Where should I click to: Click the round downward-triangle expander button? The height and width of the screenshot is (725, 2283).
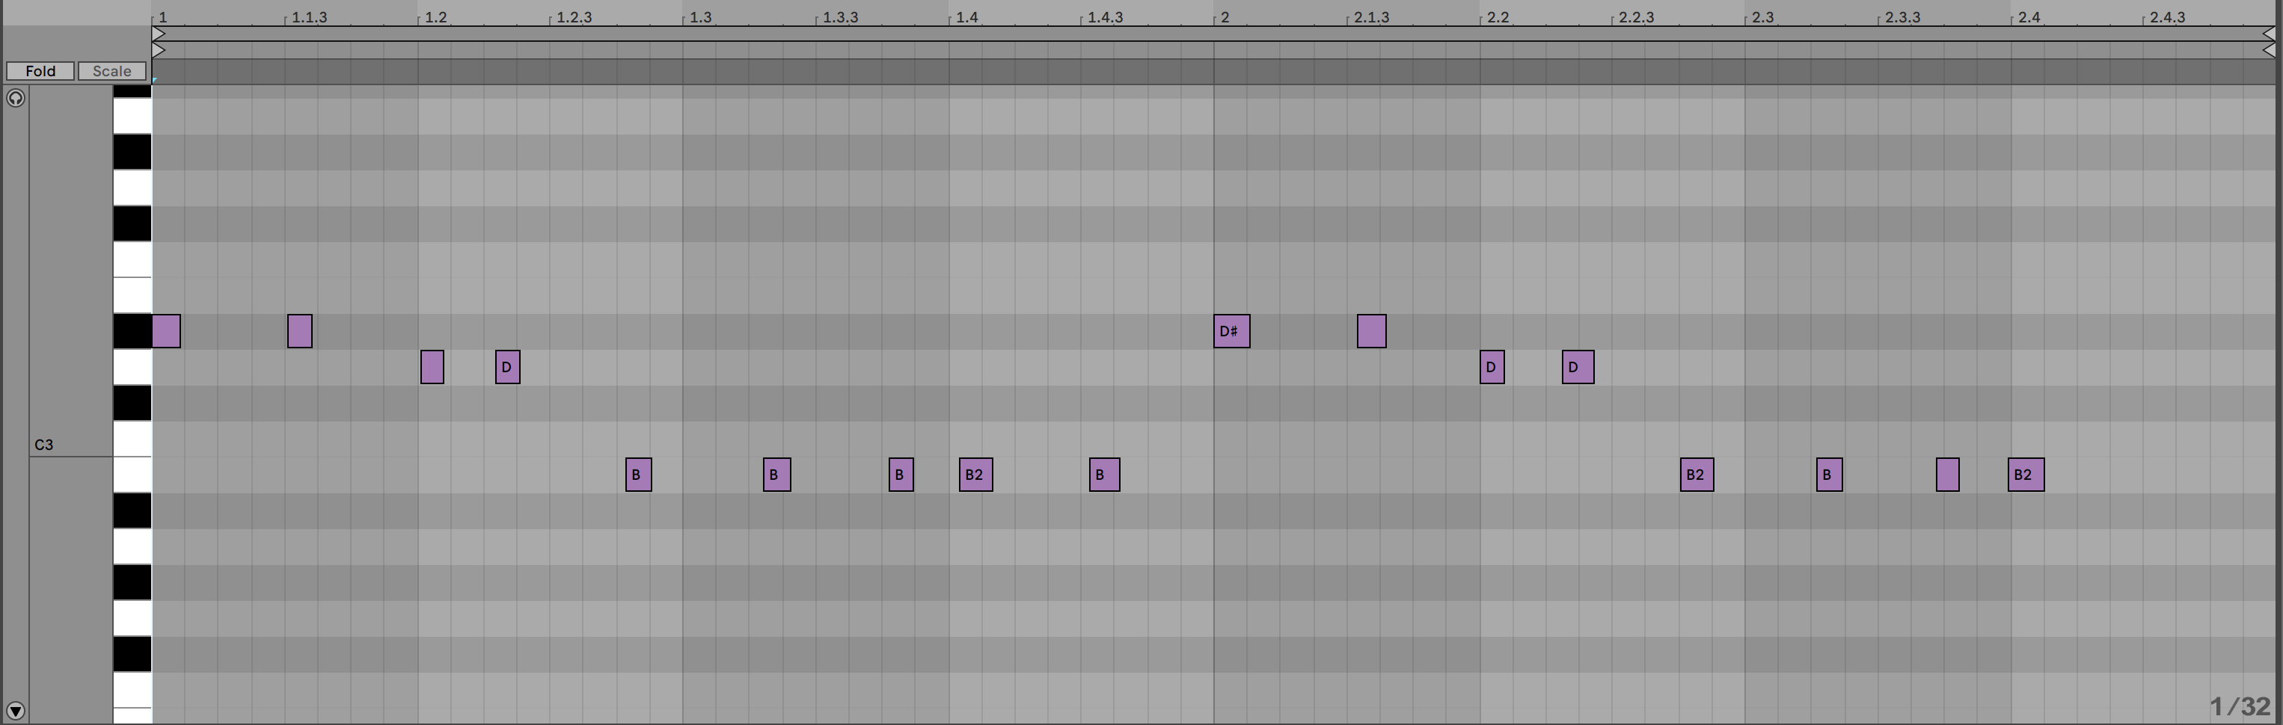coord(15,710)
